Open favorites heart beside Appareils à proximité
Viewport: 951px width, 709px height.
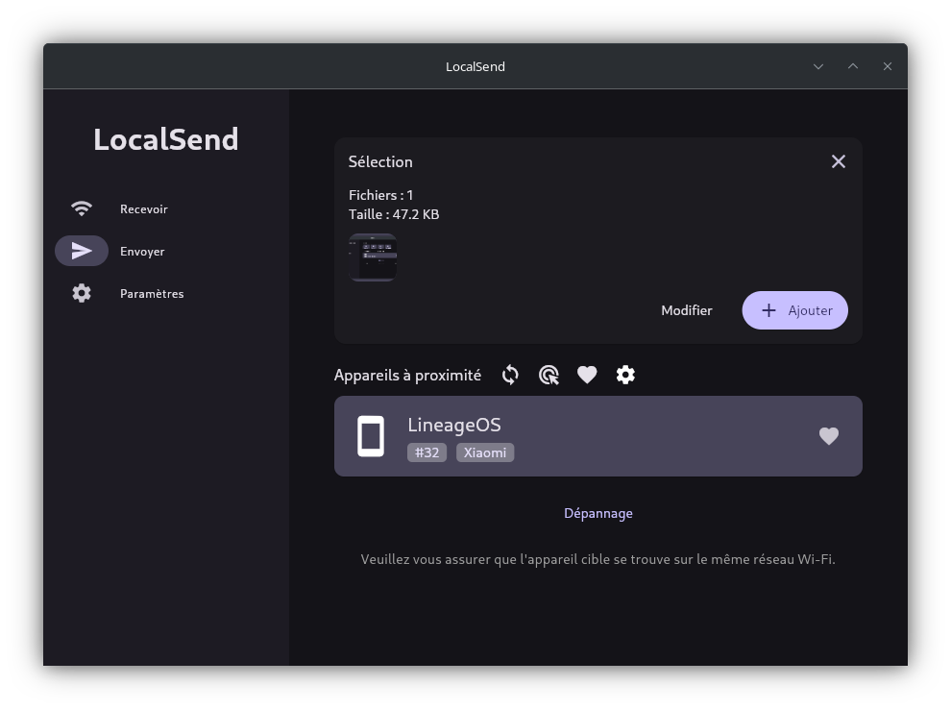(x=587, y=375)
